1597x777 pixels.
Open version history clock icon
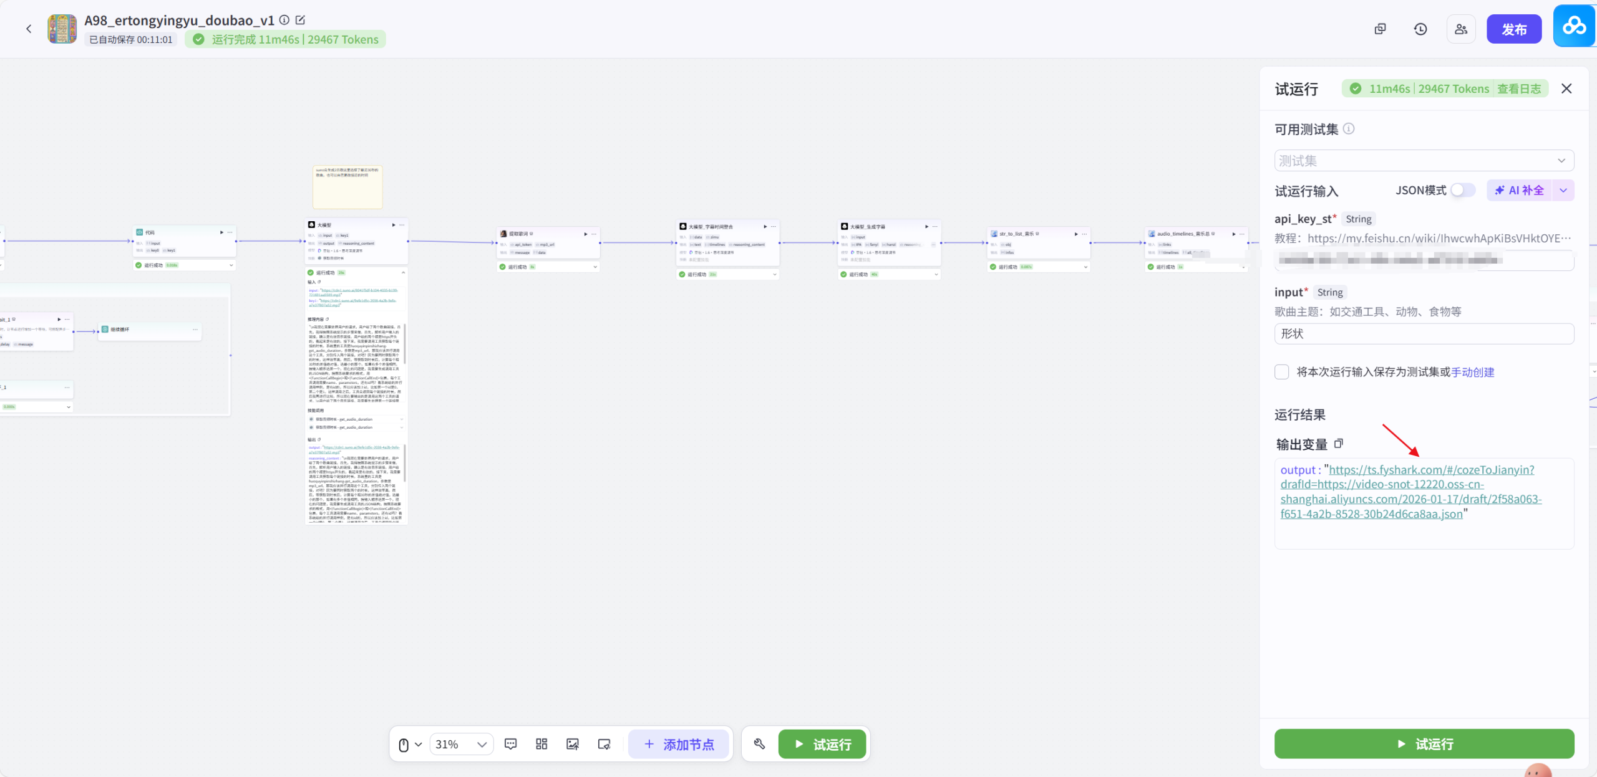click(1420, 29)
